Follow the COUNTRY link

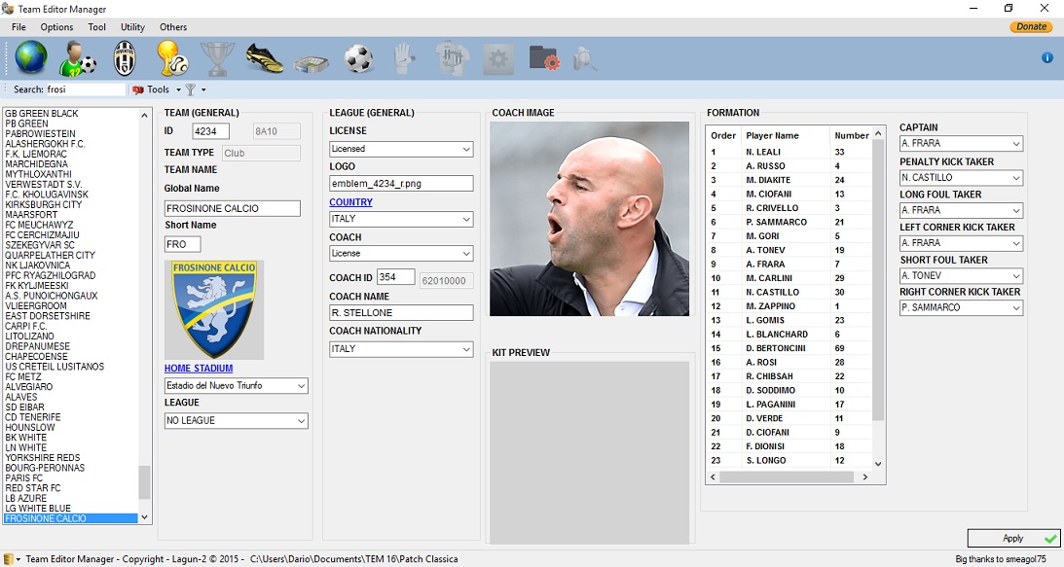350,202
